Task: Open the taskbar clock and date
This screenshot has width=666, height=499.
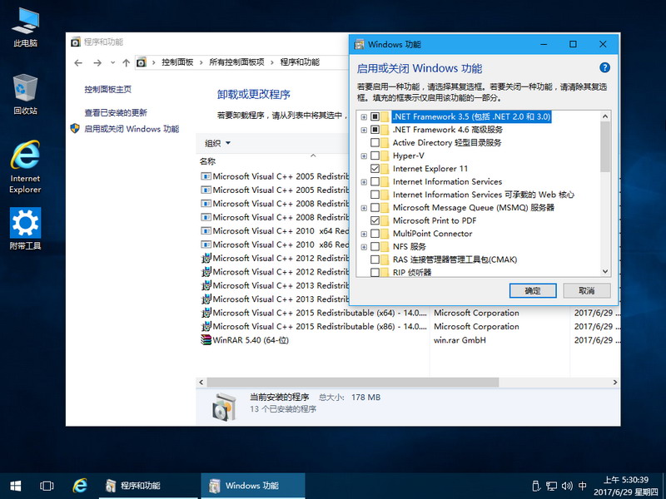Action: coord(626,486)
